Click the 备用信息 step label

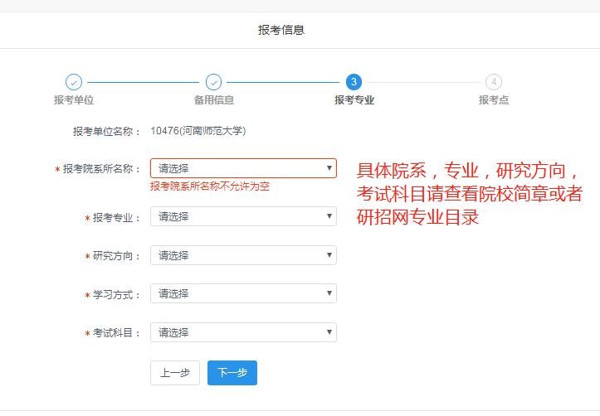[214, 100]
